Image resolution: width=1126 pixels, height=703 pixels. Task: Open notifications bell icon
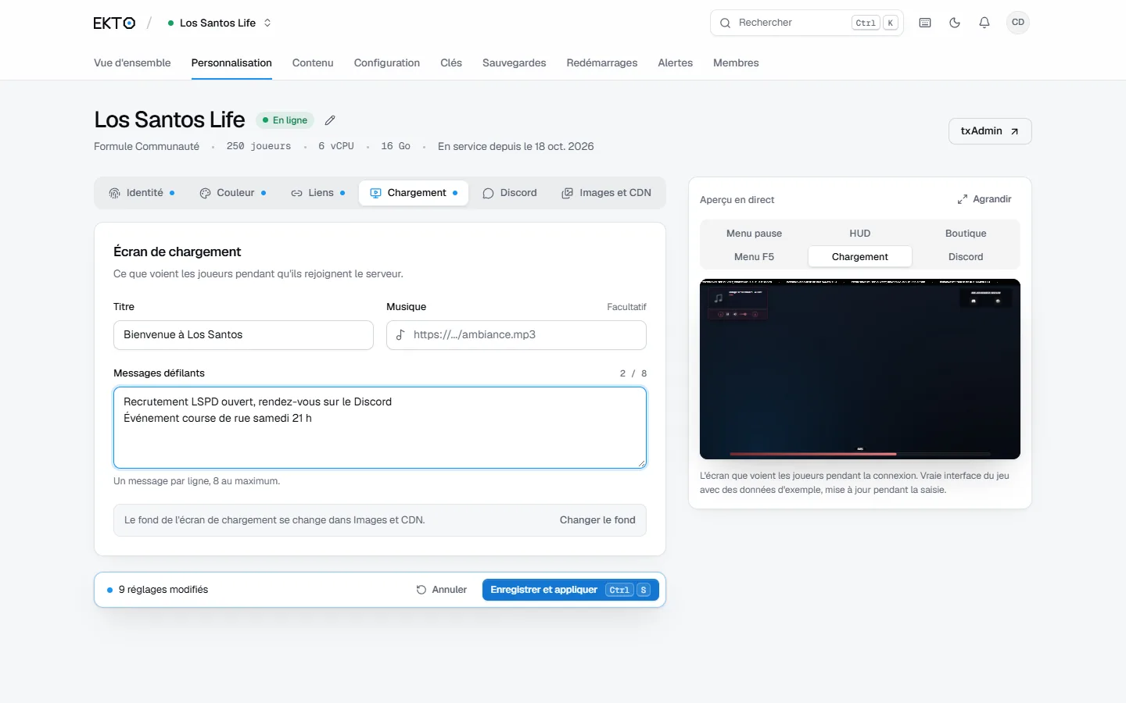[x=984, y=23]
